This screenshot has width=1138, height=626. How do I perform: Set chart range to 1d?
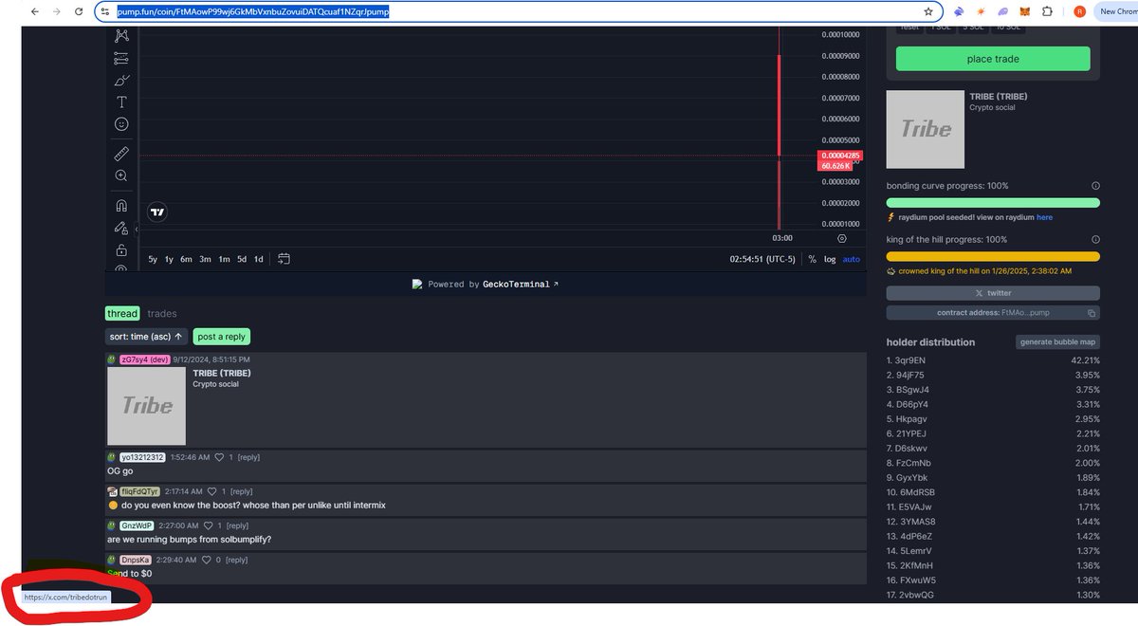coord(258,259)
